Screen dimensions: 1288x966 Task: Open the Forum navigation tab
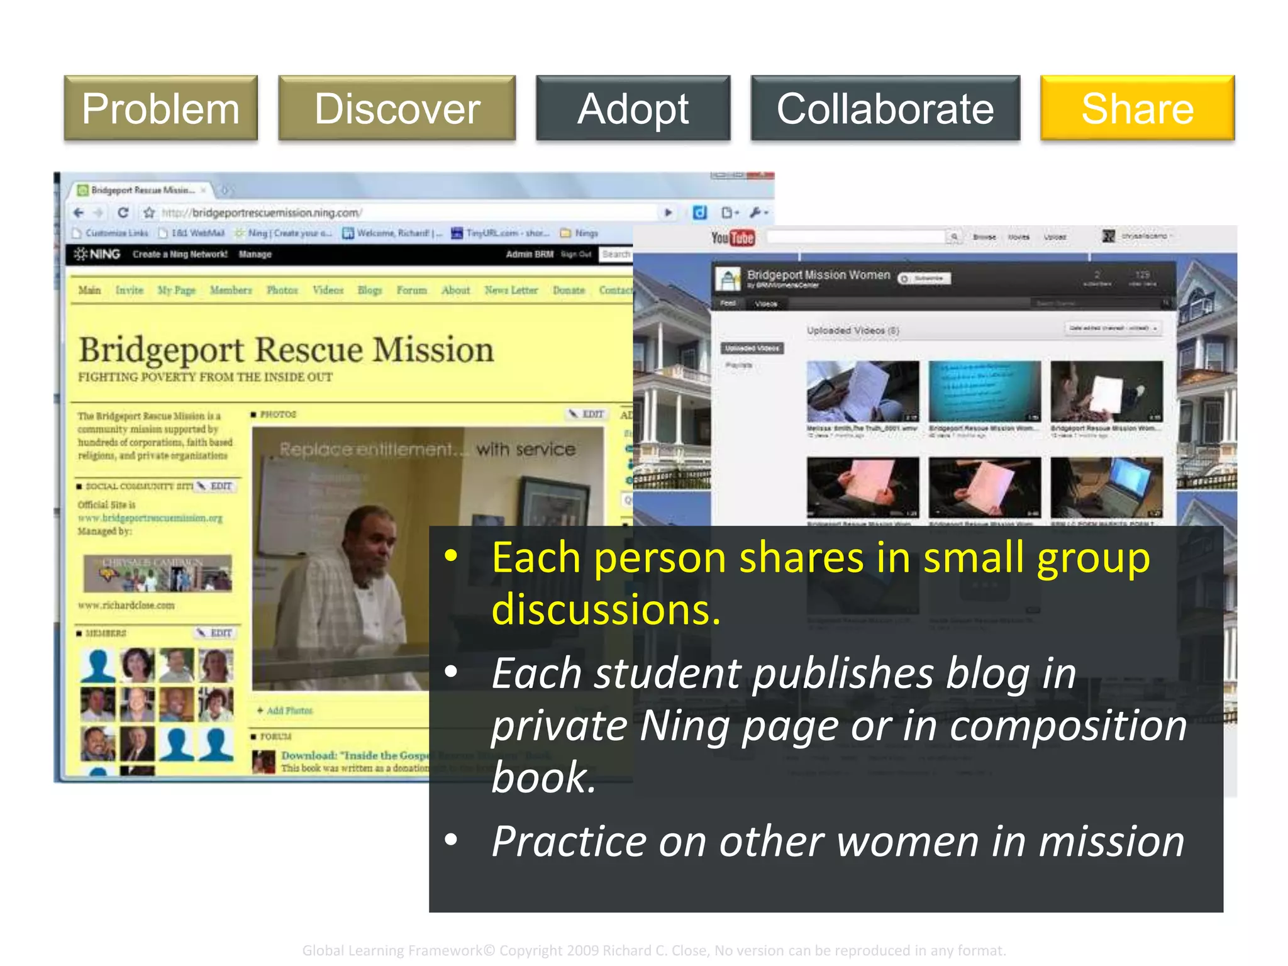point(412,290)
